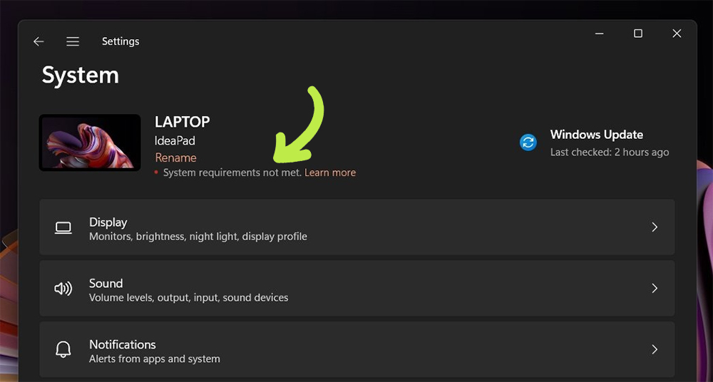
Task: Expand Notifications settings chevron
Action: coord(655,349)
